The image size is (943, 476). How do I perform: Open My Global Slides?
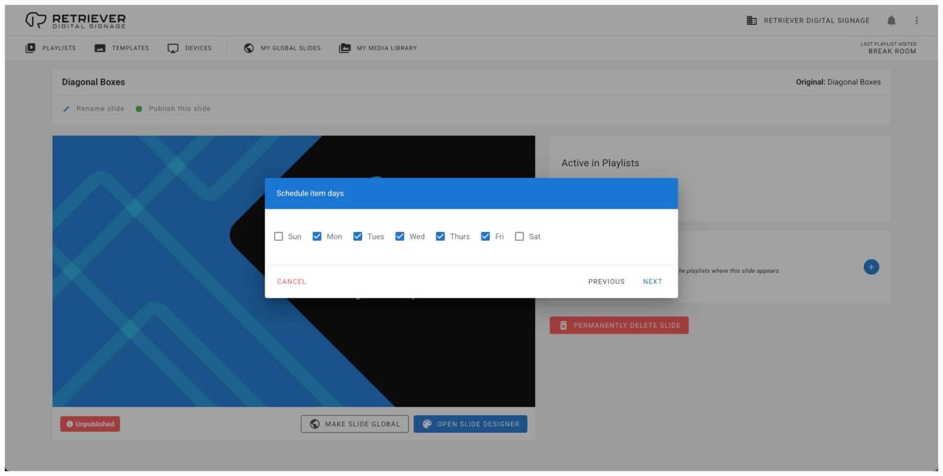click(x=282, y=48)
